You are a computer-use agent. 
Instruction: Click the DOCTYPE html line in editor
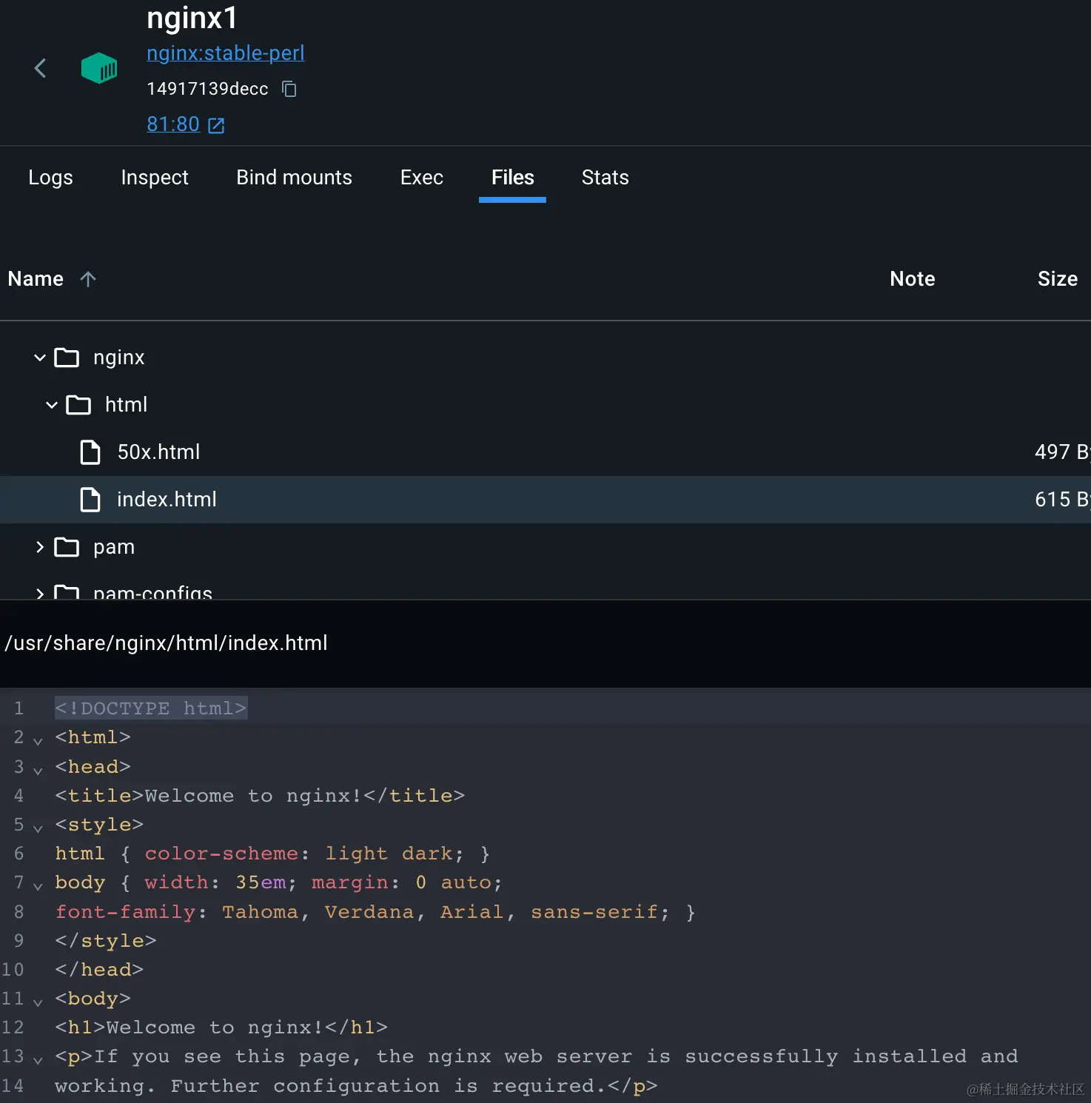[x=151, y=708]
